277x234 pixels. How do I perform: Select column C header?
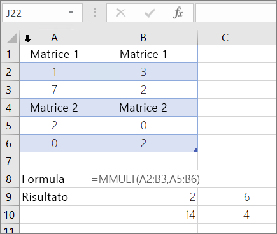coord(225,38)
